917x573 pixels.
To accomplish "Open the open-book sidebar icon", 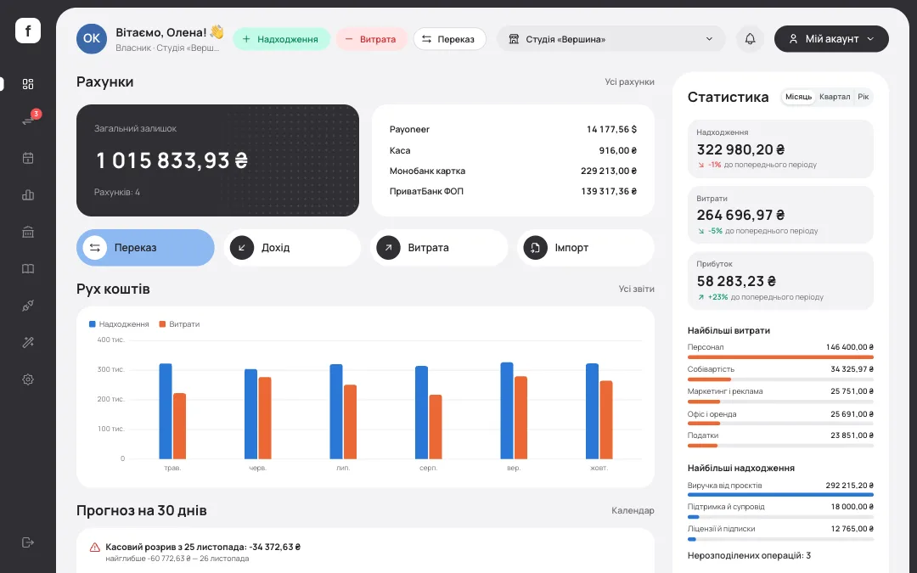I will pos(27,269).
